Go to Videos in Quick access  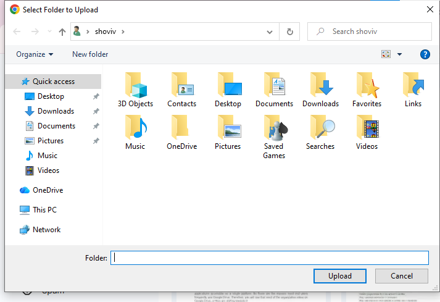click(x=48, y=170)
